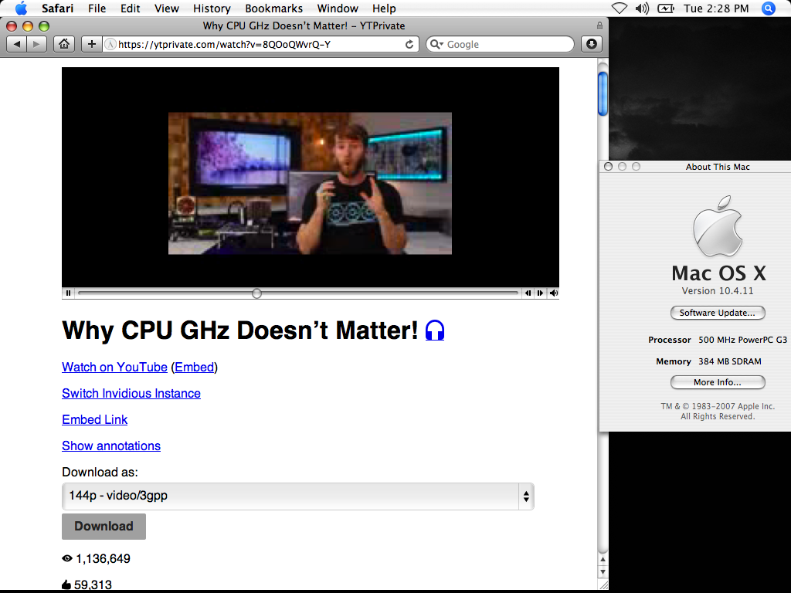Open the View menu
Screen dimensions: 791x593
click(167, 8)
